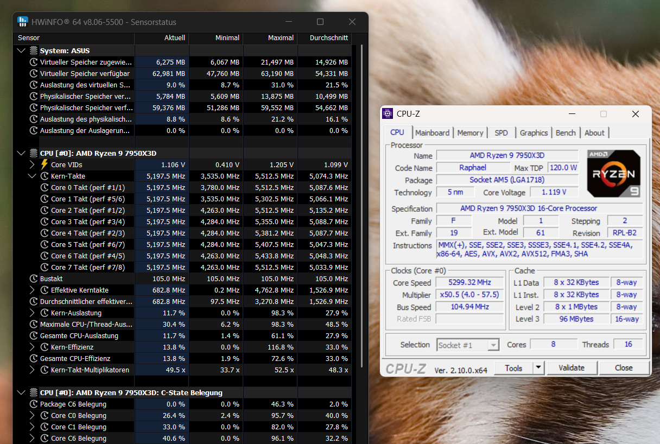Viewport: 660px width, 444px height.
Task: Click the Maximal column header
Action: click(270, 38)
